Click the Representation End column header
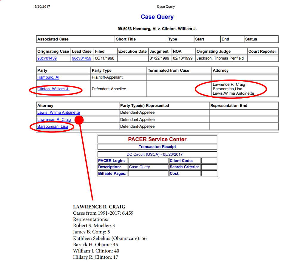 pos(229,106)
